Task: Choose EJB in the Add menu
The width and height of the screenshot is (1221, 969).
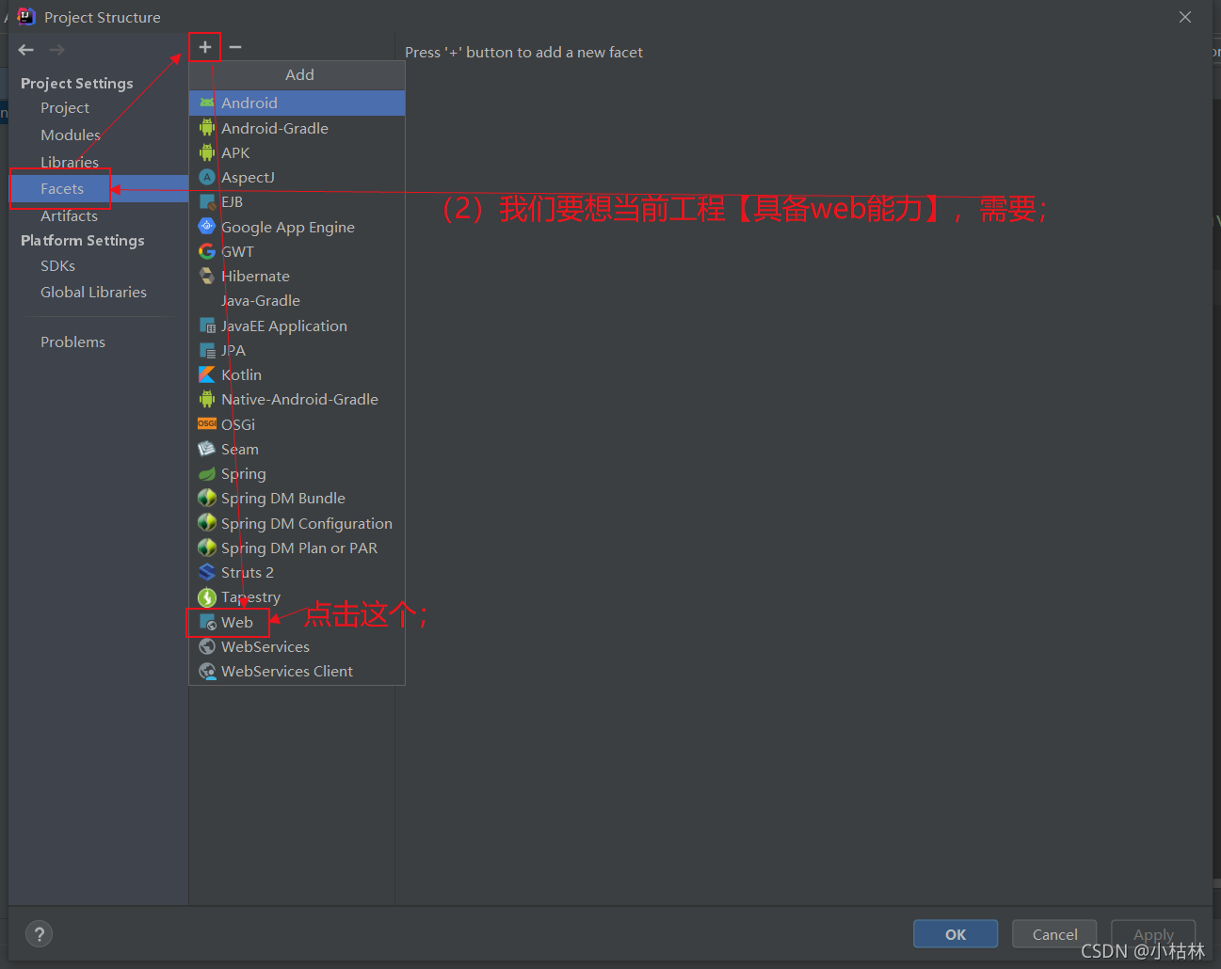Action: 297,201
